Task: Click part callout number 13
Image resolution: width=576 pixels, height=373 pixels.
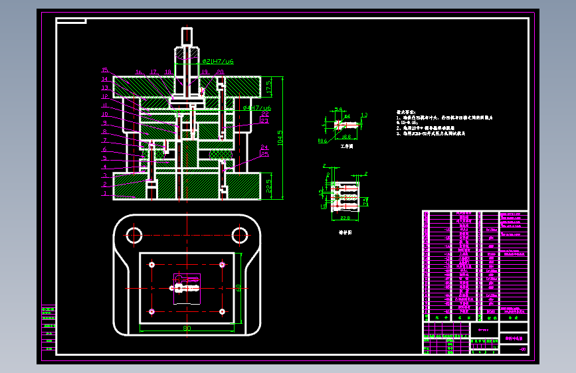Action: coord(105,88)
